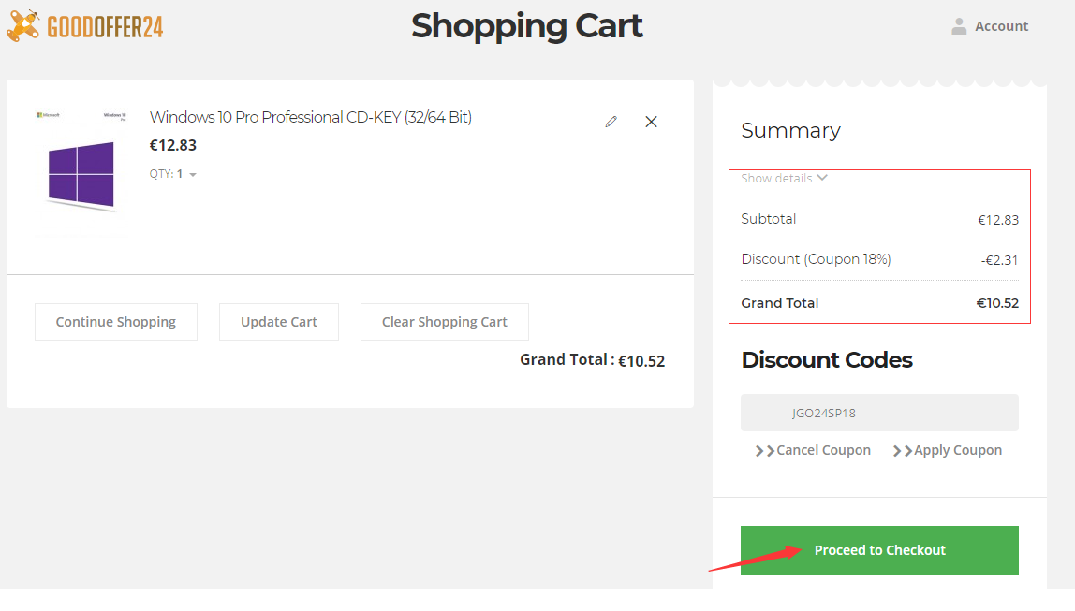Select the item price €12.83 under product title
The height and width of the screenshot is (611, 1075).
(172, 145)
